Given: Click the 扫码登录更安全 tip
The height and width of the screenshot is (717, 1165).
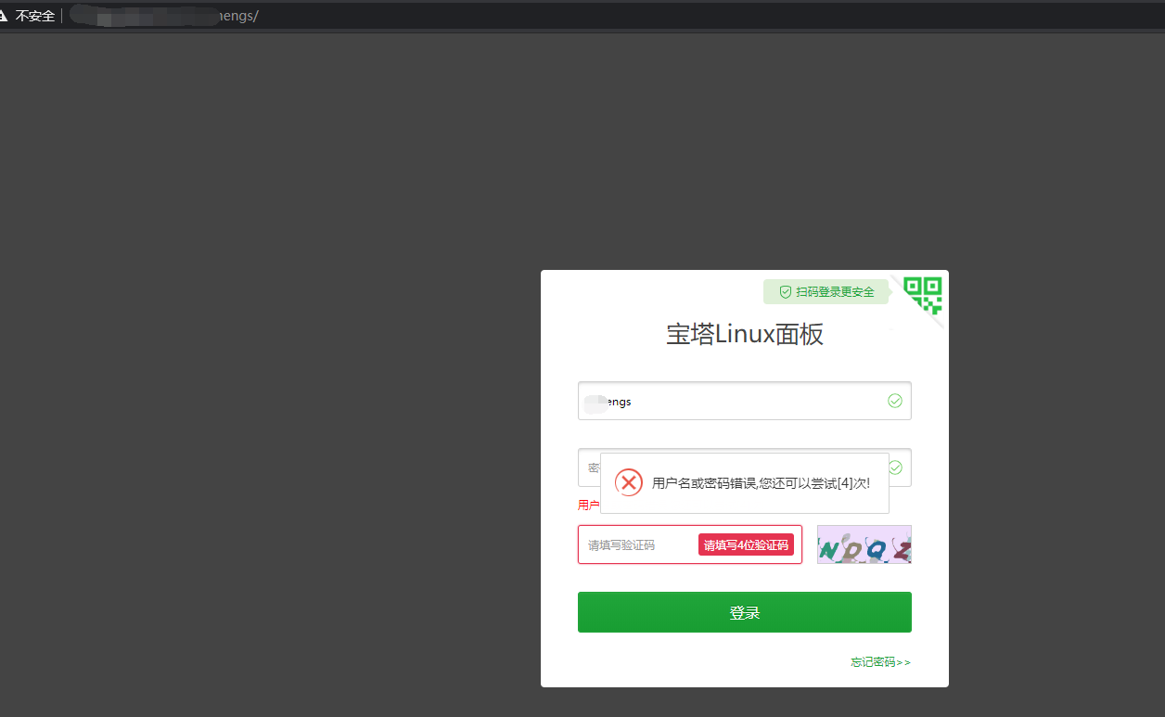Looking at the screenshot, I should 826,292.
